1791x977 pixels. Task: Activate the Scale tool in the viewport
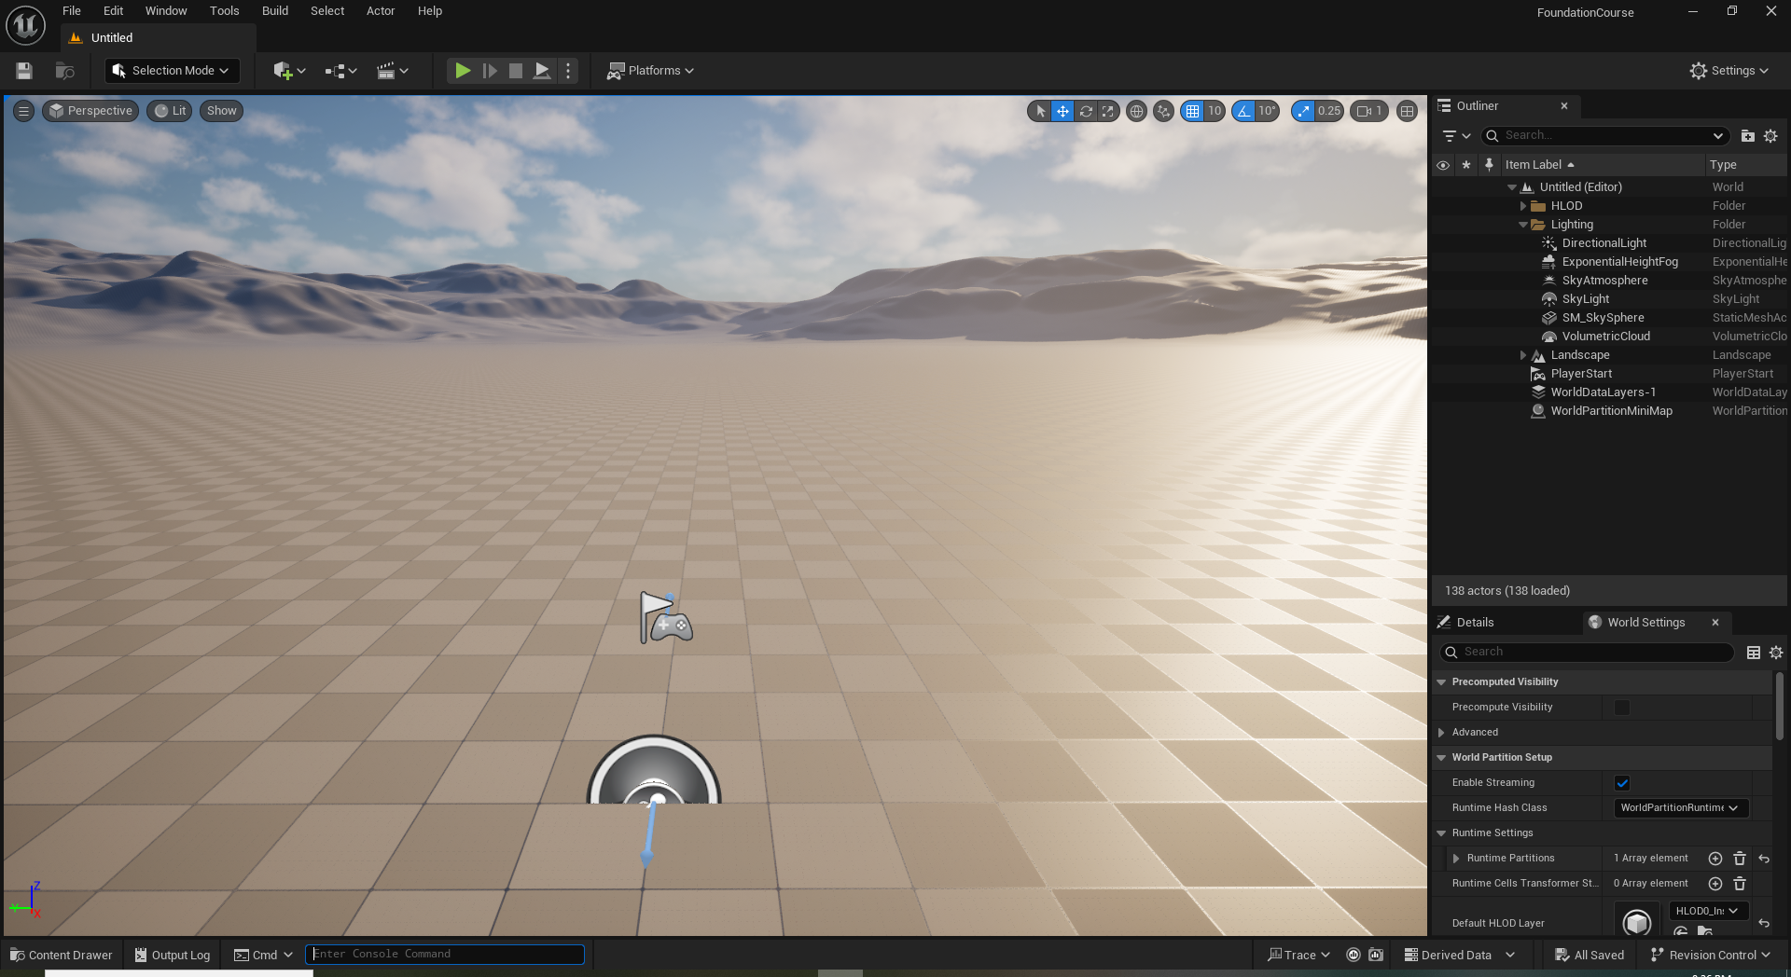1107,111
